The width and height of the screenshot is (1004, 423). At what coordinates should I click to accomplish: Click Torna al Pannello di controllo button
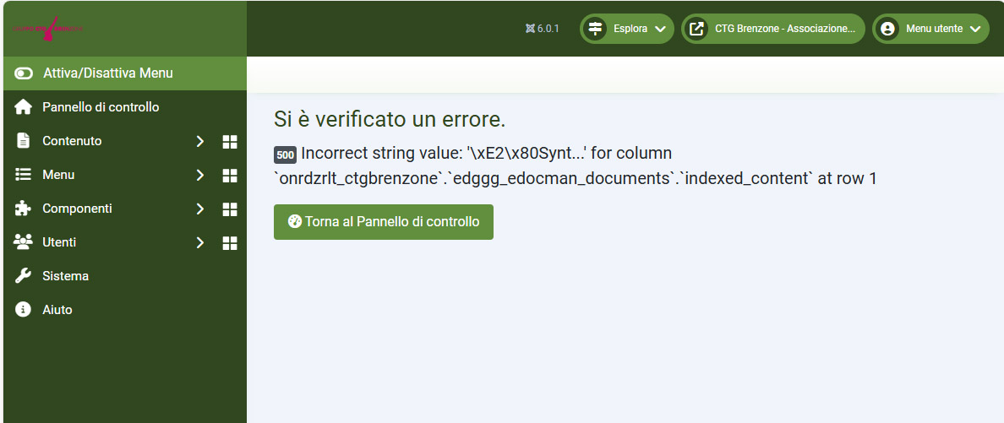(x=384, y=222)
